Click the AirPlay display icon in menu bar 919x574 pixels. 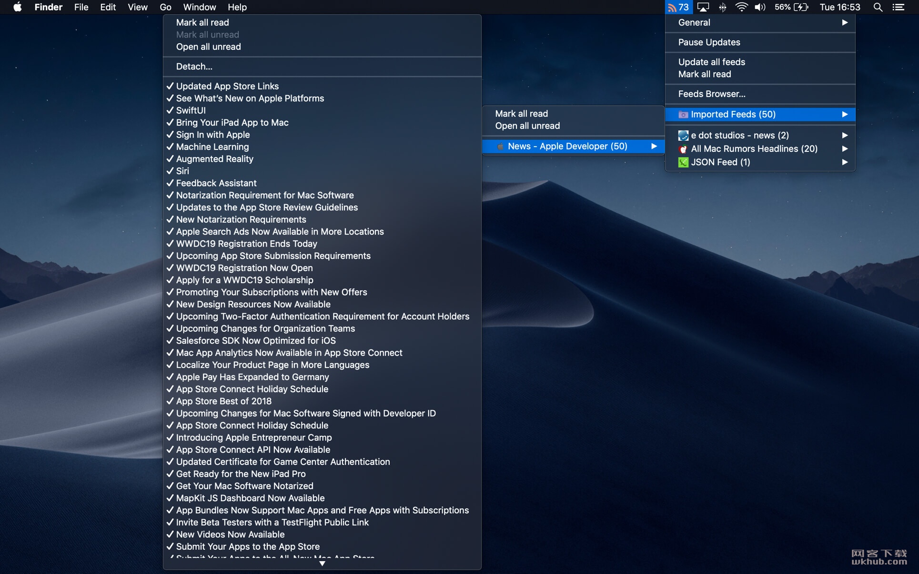[703, 7]
